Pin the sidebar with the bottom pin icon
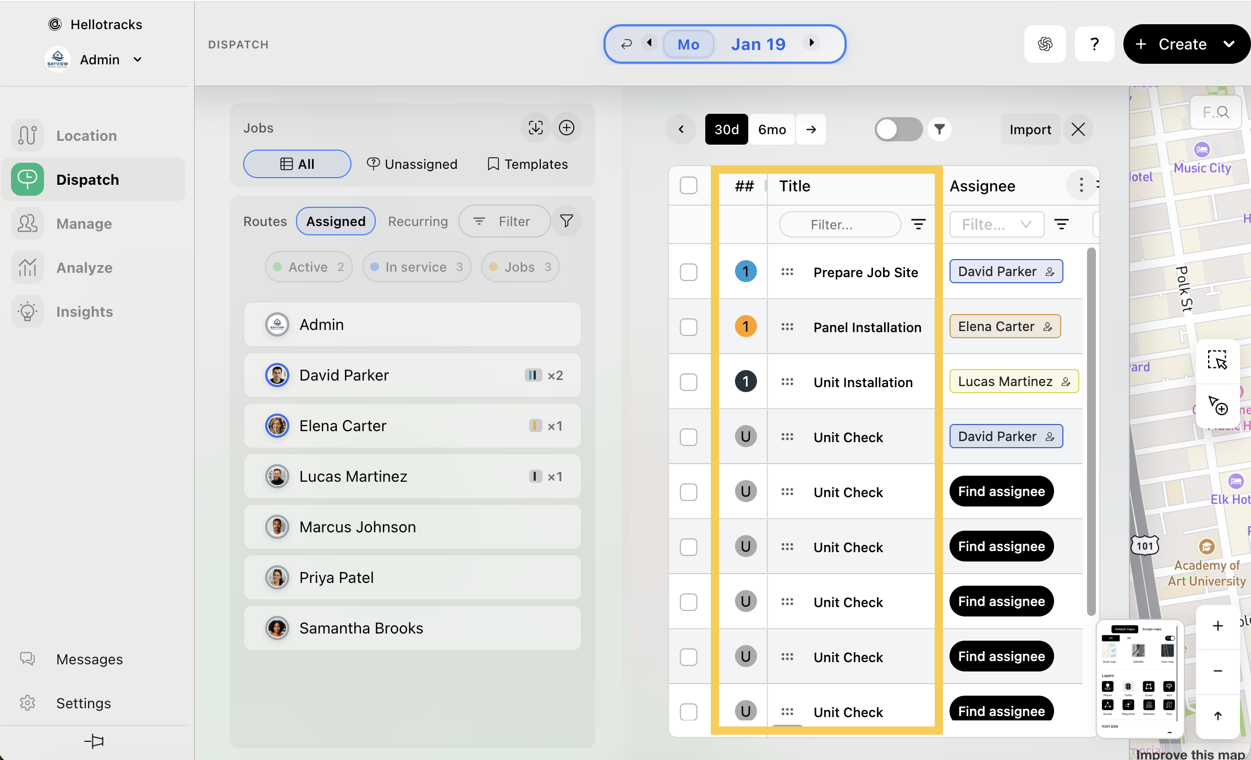This screenshot has width=1251, height=760. (x=94, y=741)
